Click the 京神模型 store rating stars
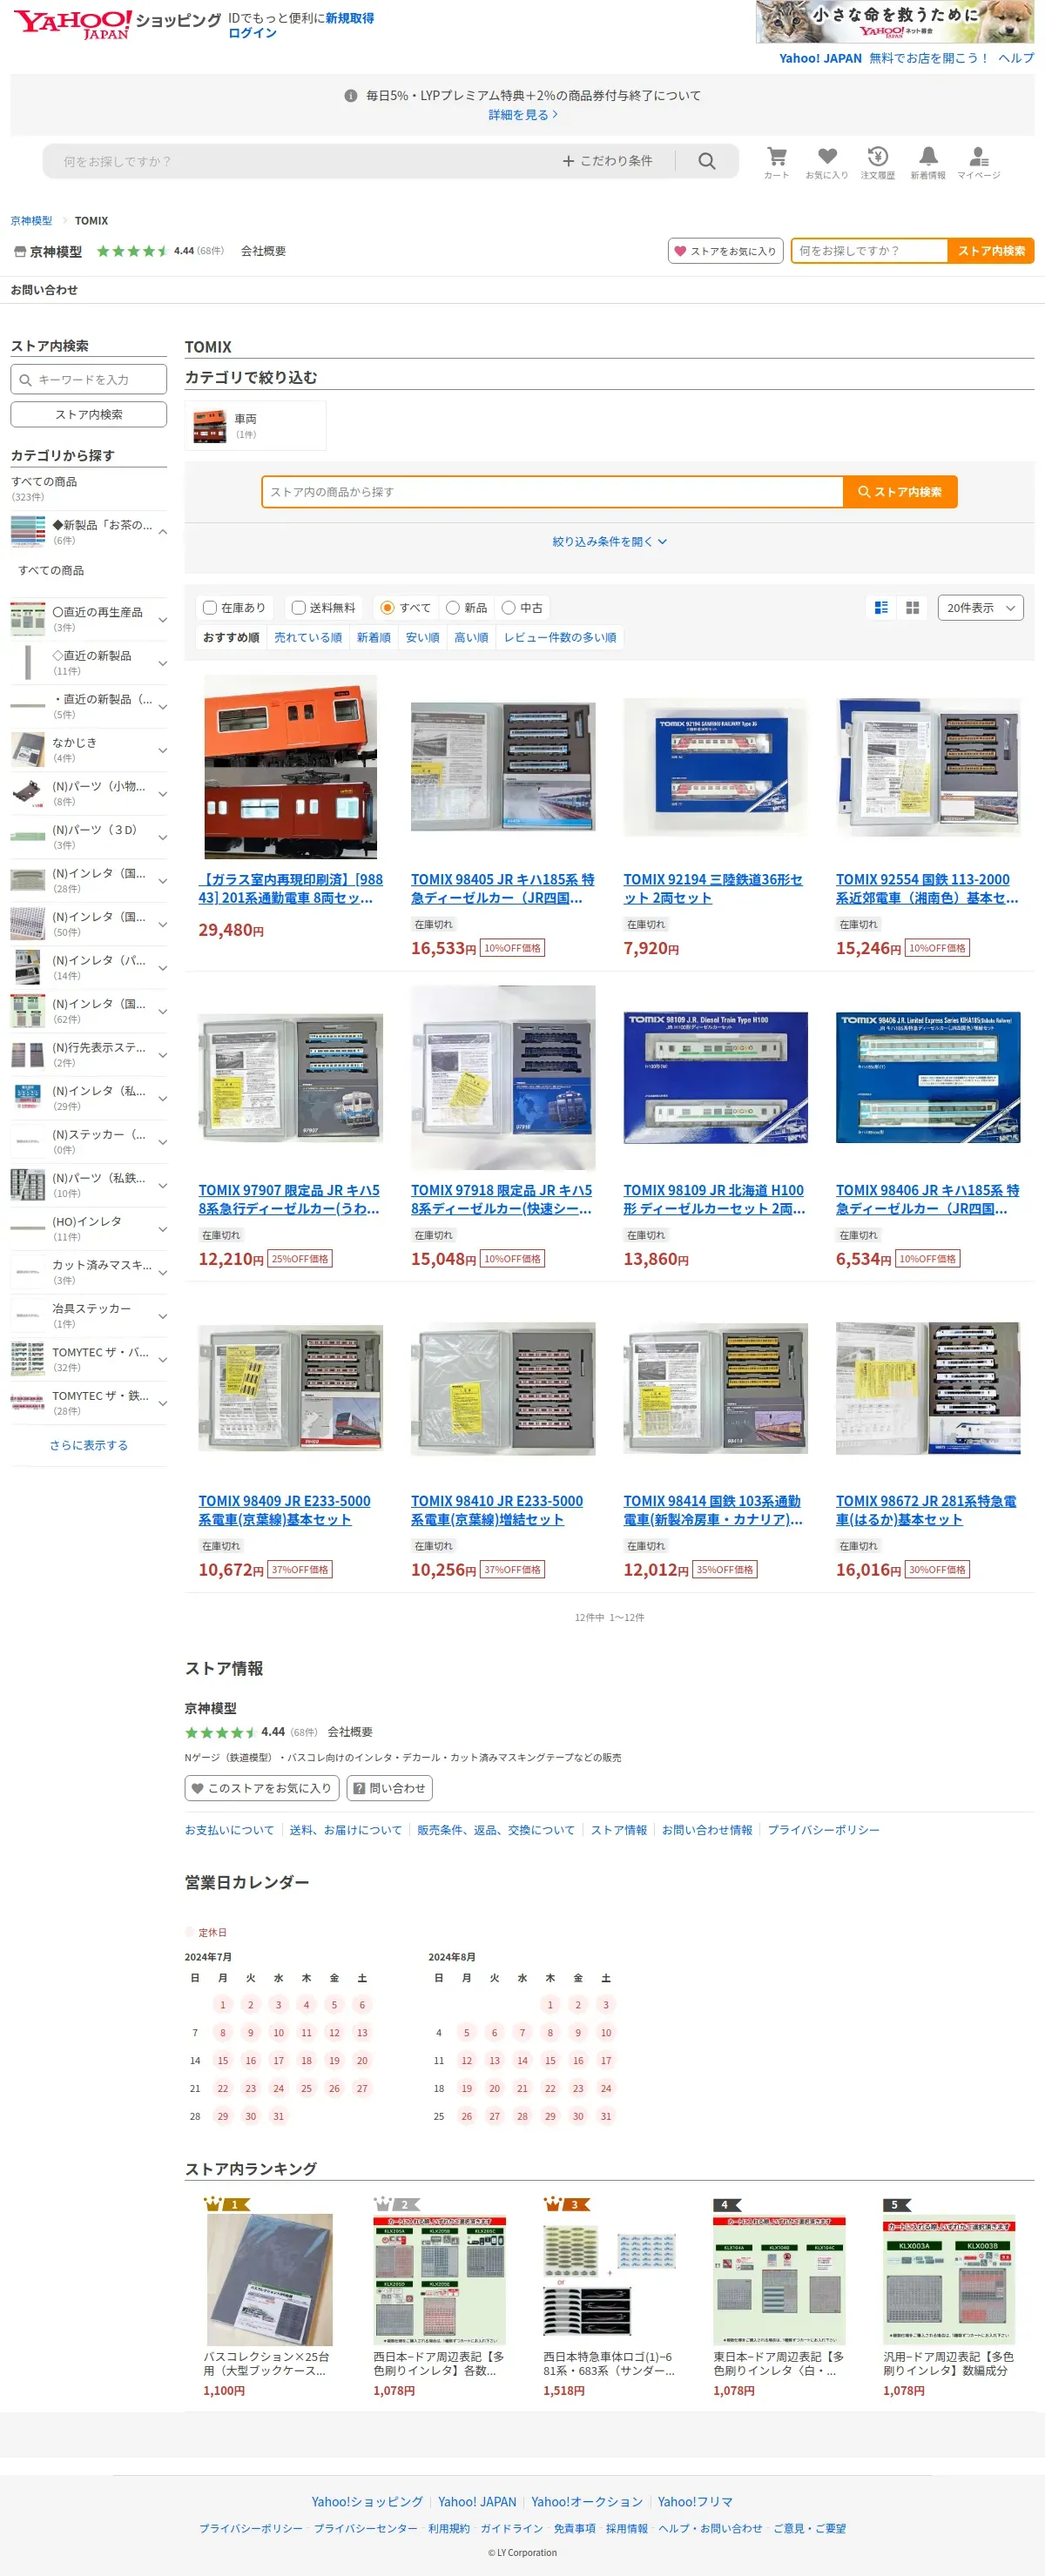 tap(132, 251)
